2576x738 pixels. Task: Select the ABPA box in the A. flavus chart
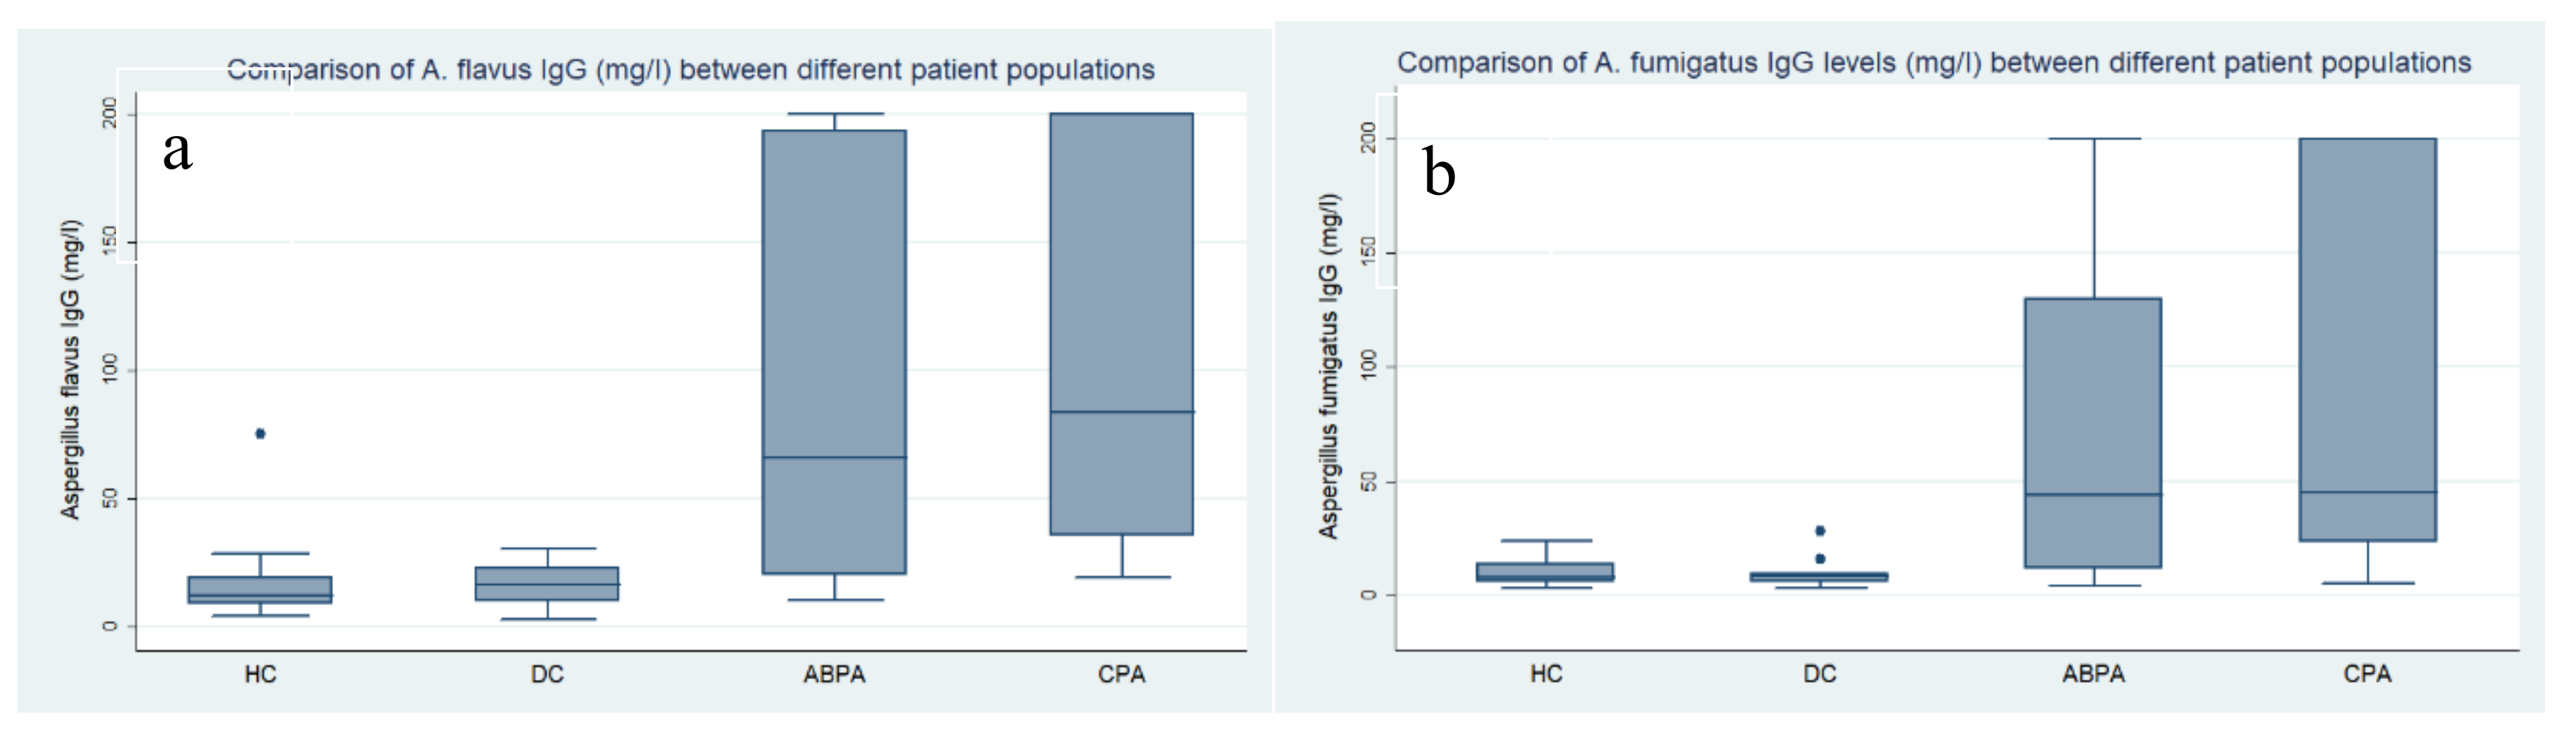pos(834,351)
